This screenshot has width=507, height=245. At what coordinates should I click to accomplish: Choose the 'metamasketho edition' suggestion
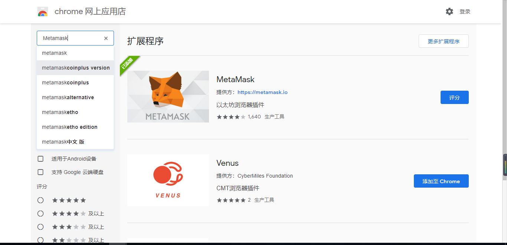click(x=75, y=127)
